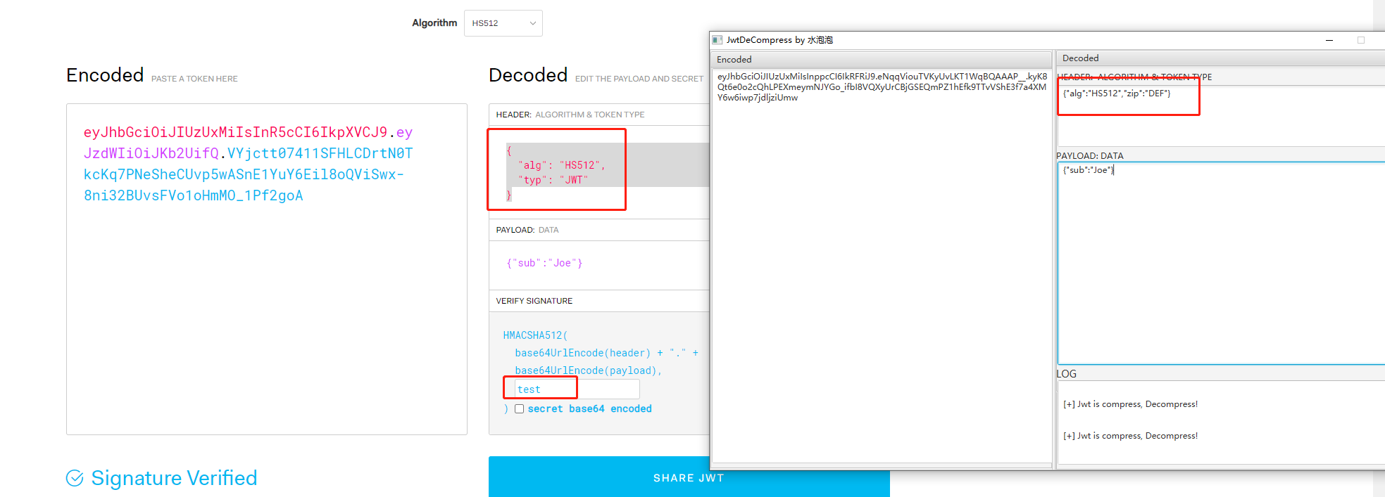Click the JwtDeCompress window app icon
The width and height of the screenshot is (1385, 497).
717,40
